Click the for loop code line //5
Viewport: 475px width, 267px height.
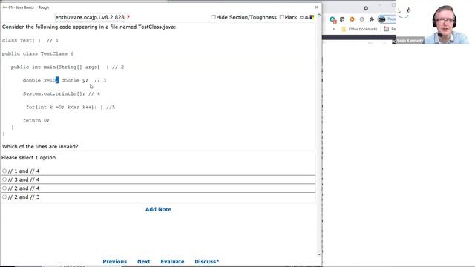[x=71, y=107]
